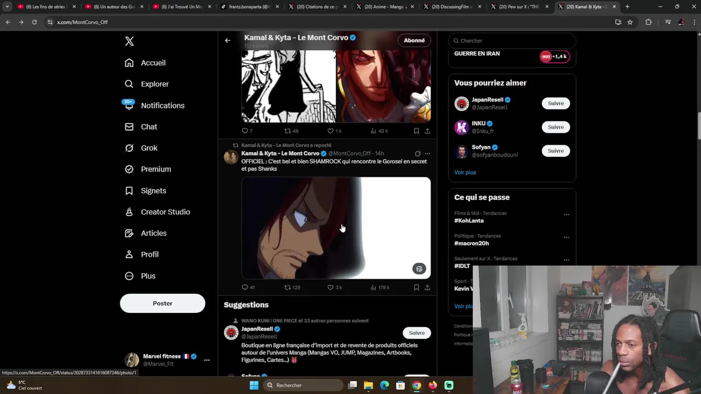The height and width of the screenshot is (394, 701).
Task: Go to Profil page
Action: [141, 254]
